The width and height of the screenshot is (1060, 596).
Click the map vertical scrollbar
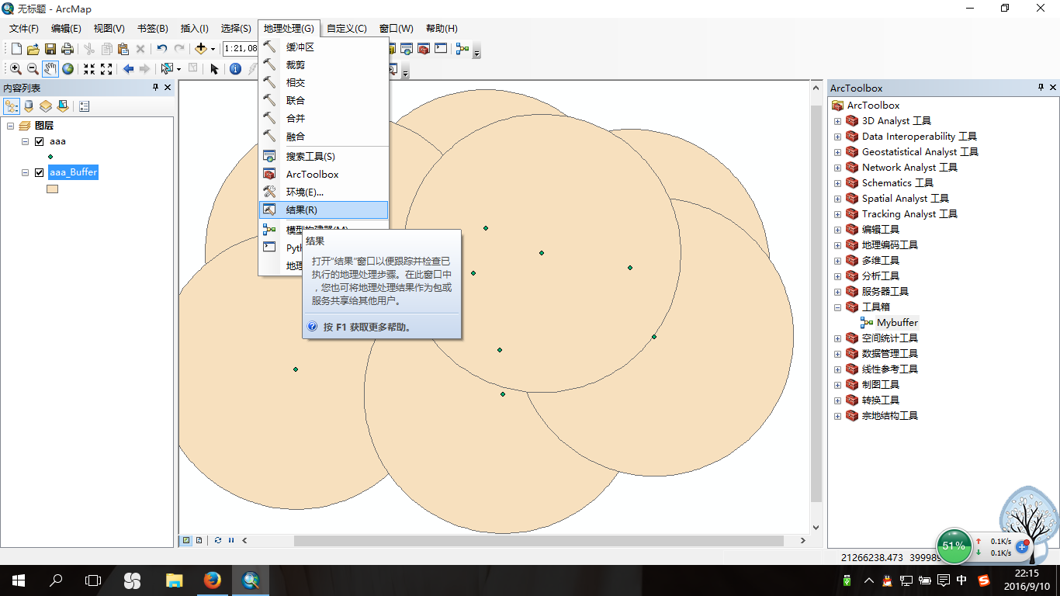[816, 304]
